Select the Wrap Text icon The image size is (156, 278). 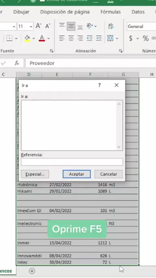(x=111, y=26)
